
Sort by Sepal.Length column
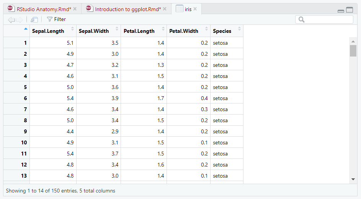click(53, 31)
